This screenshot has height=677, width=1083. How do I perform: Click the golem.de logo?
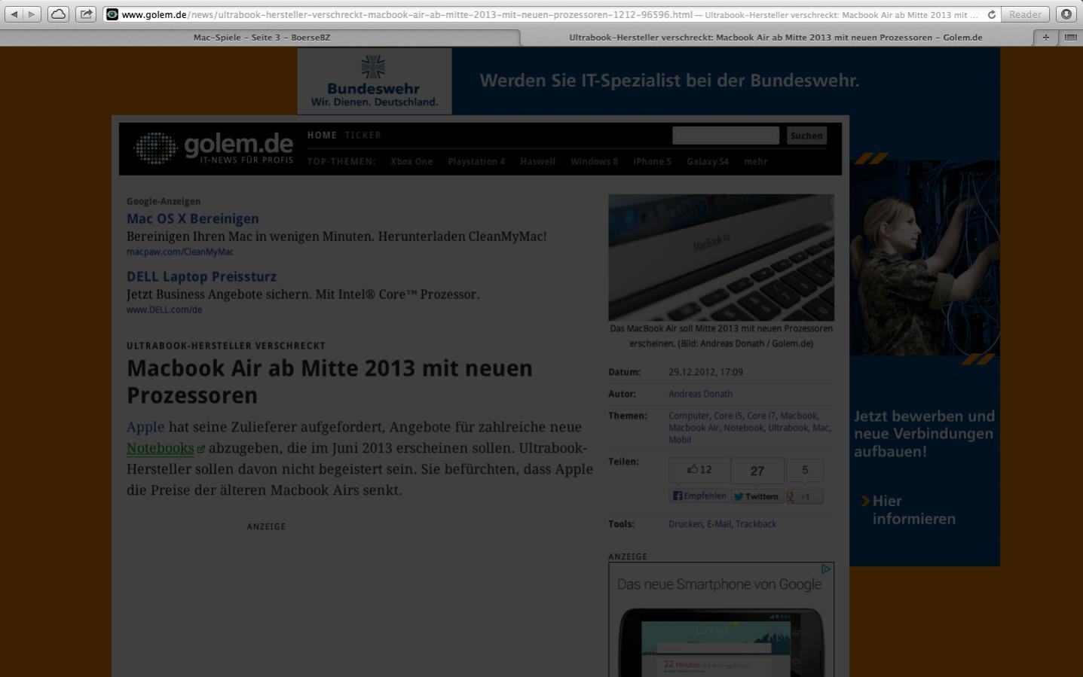point(214,147)
